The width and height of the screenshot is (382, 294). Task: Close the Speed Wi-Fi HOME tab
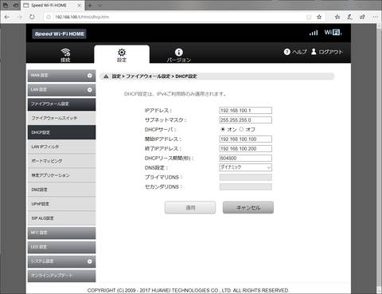coord(80,6)
